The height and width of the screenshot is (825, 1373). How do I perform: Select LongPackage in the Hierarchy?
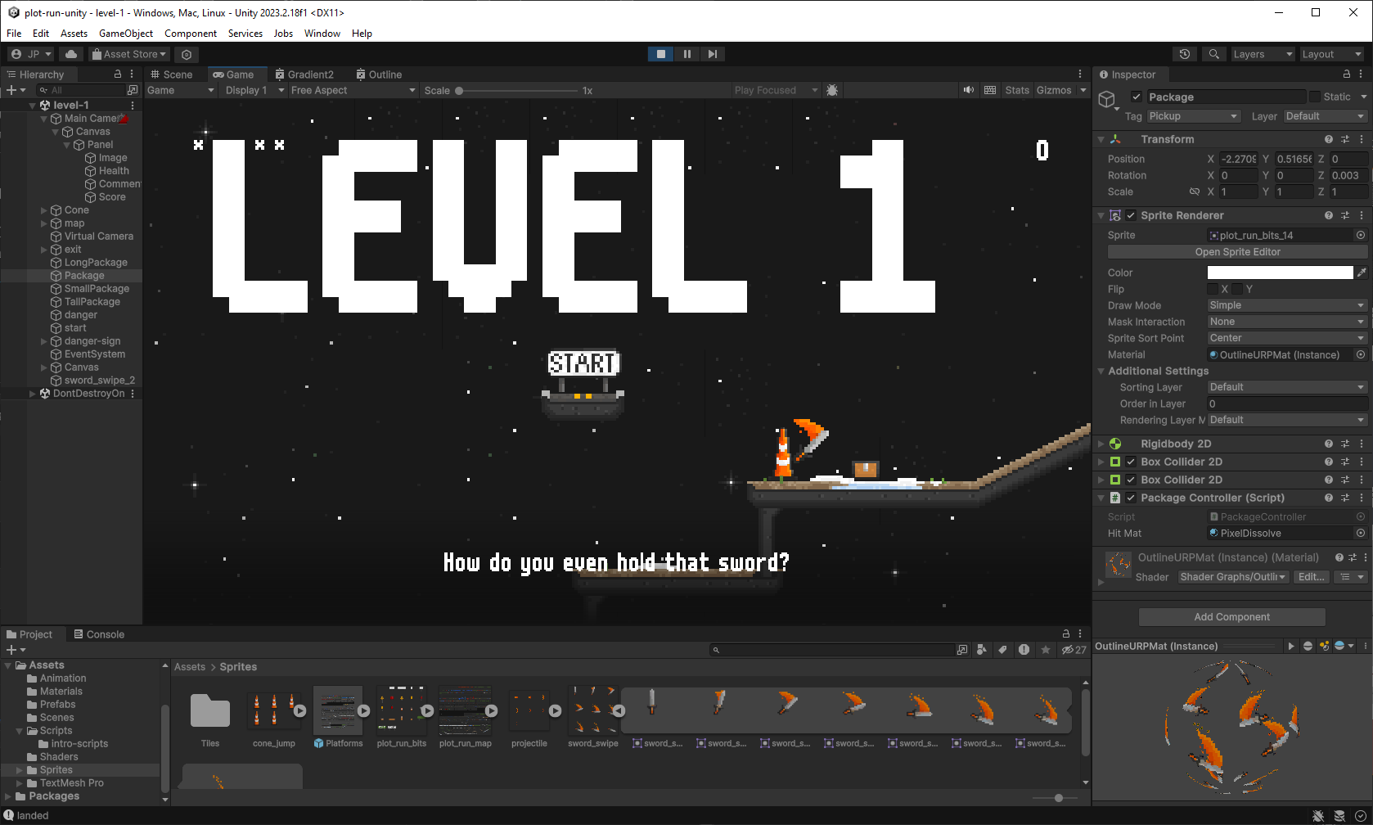coord(96,263)
